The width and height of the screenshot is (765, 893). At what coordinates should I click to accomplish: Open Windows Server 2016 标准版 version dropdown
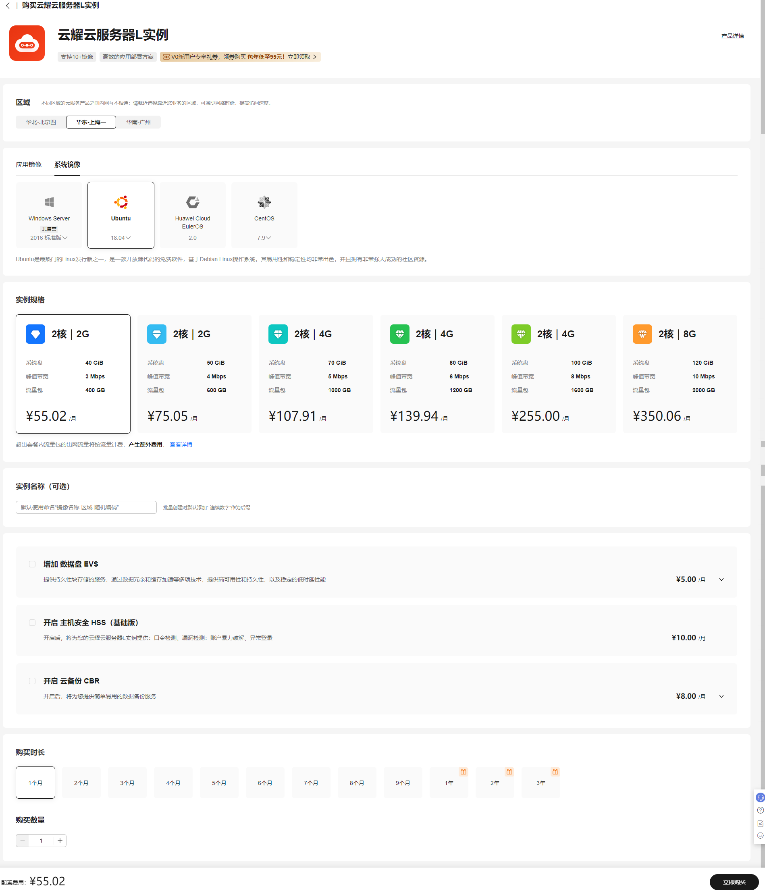click(49, 238)
